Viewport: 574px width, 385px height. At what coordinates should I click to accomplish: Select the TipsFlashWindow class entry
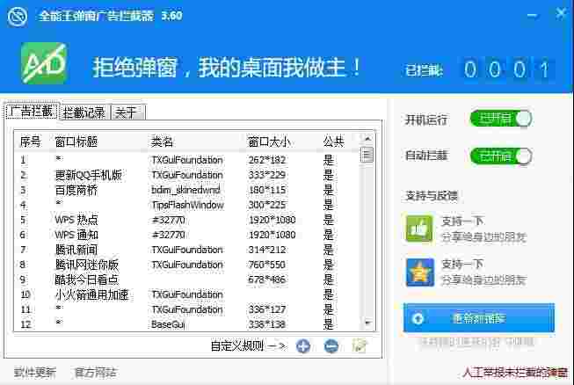(187, 205)
